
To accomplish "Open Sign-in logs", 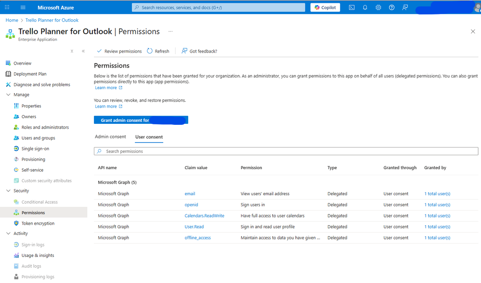I will pos(33,245).
